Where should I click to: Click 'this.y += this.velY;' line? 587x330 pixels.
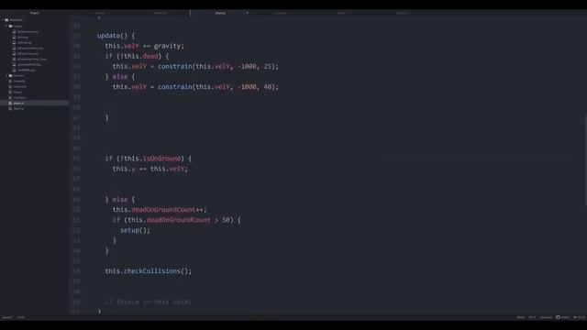click(150, 169)
